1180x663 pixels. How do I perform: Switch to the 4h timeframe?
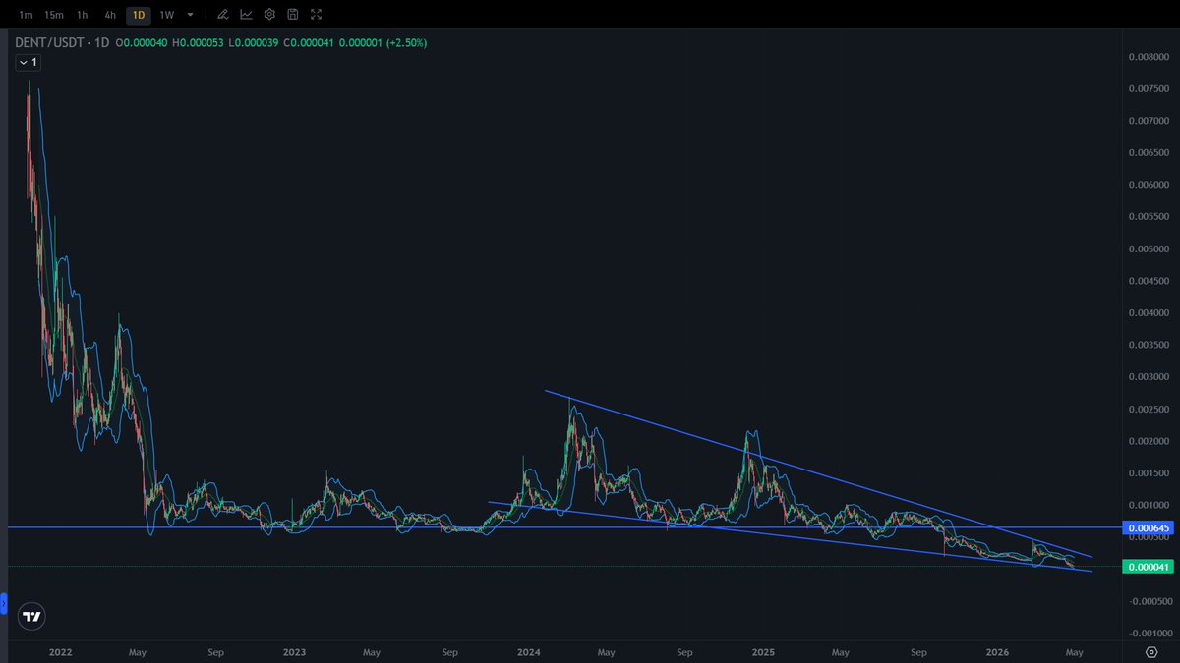110,15
